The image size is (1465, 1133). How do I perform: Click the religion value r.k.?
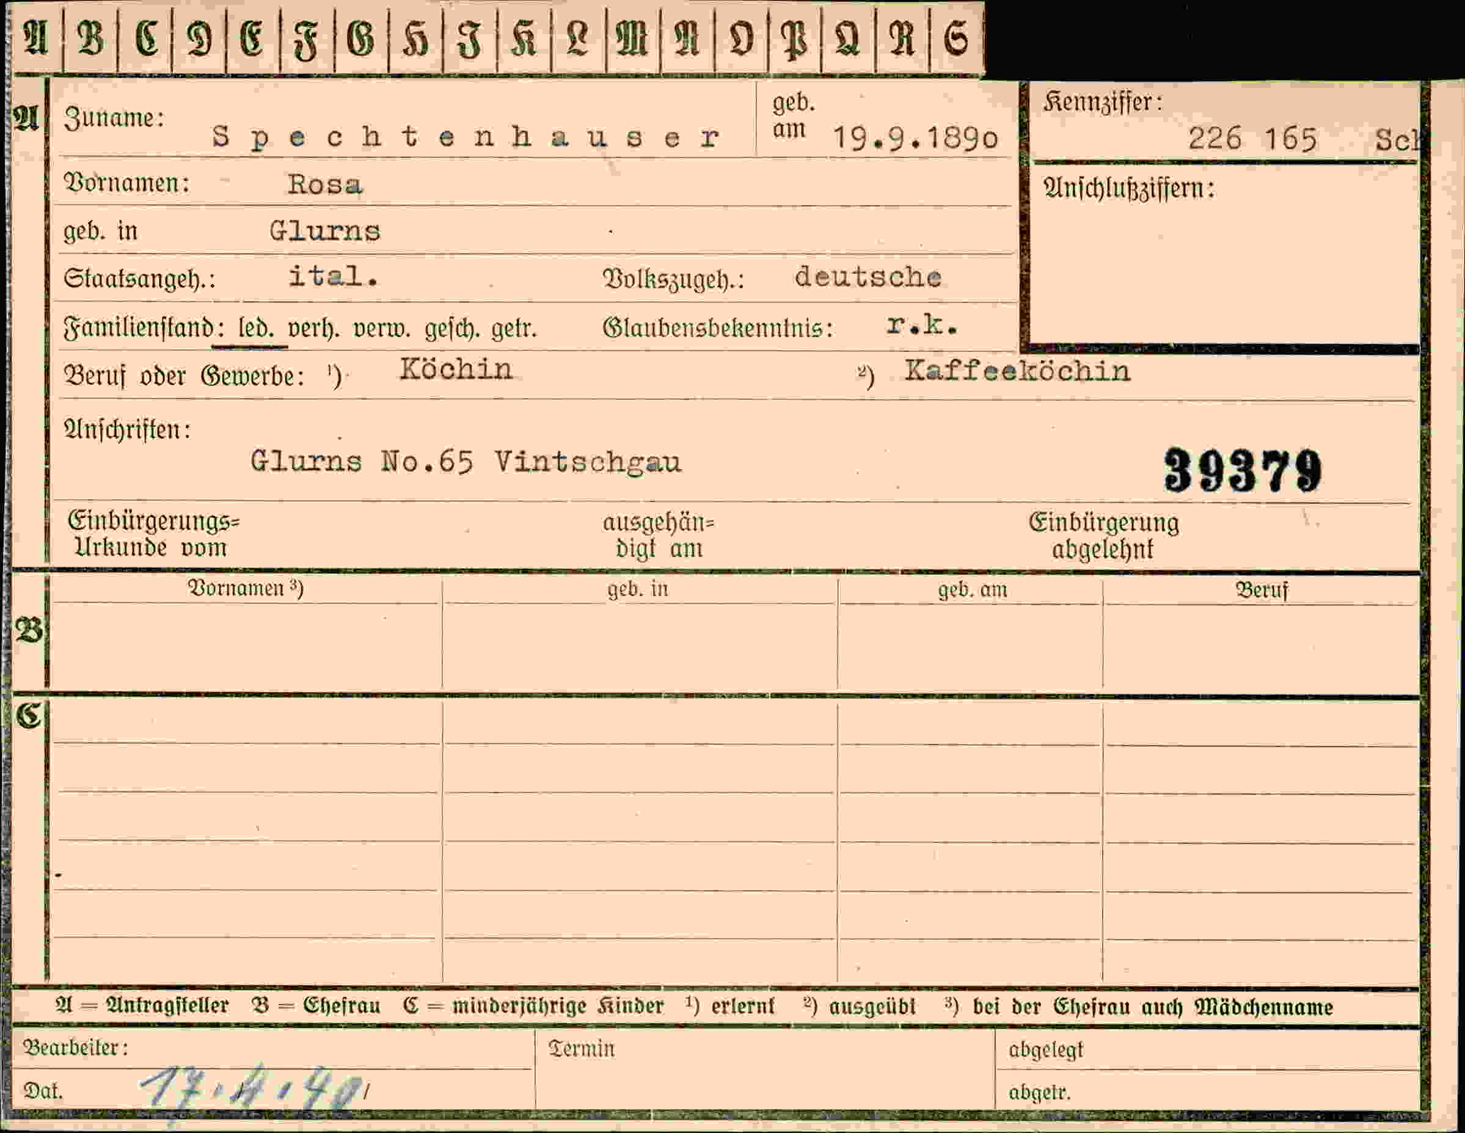tap(922, 326)
